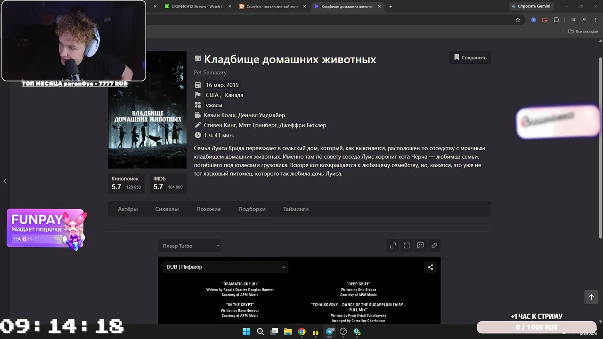603x339 pixels.
Task: Open Task View on the taskbar
Action: click(x=274, y=331)
